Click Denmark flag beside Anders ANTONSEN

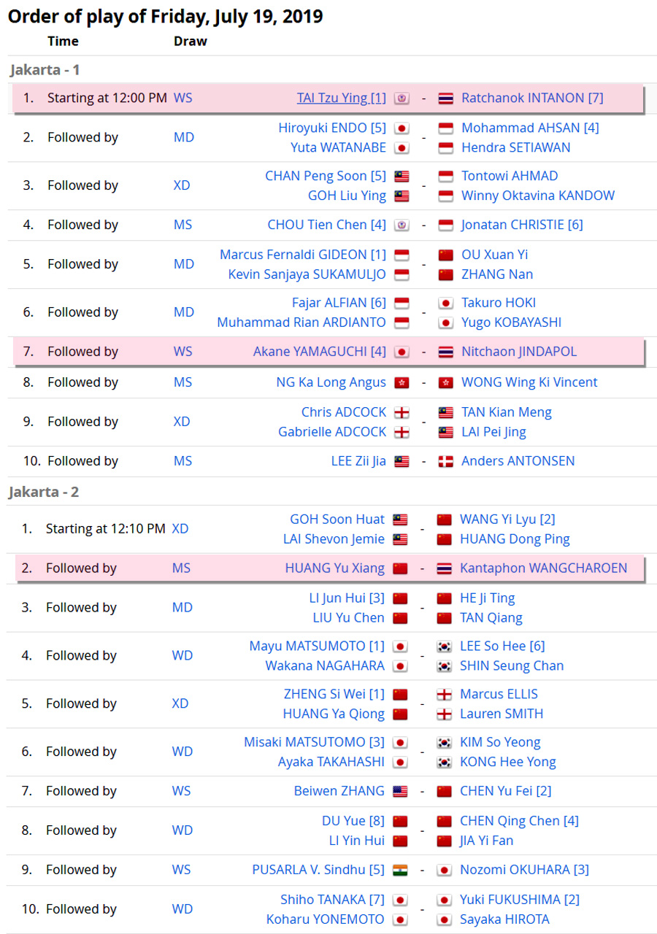[x=446, y=461]
